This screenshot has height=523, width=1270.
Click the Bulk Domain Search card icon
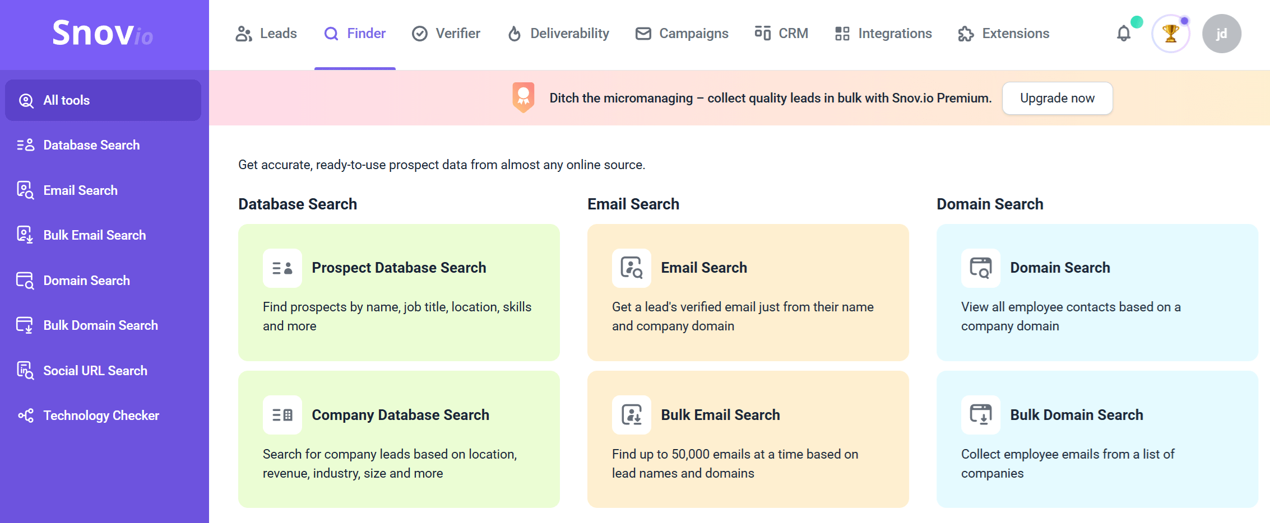tap(981, 415)
